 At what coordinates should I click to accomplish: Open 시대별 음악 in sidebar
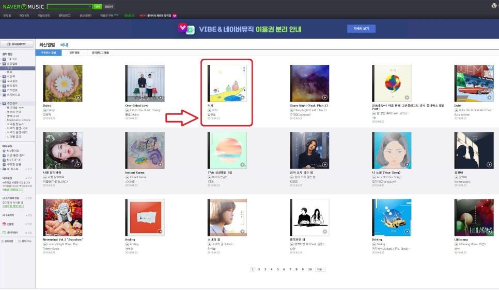tap(14, 137)
